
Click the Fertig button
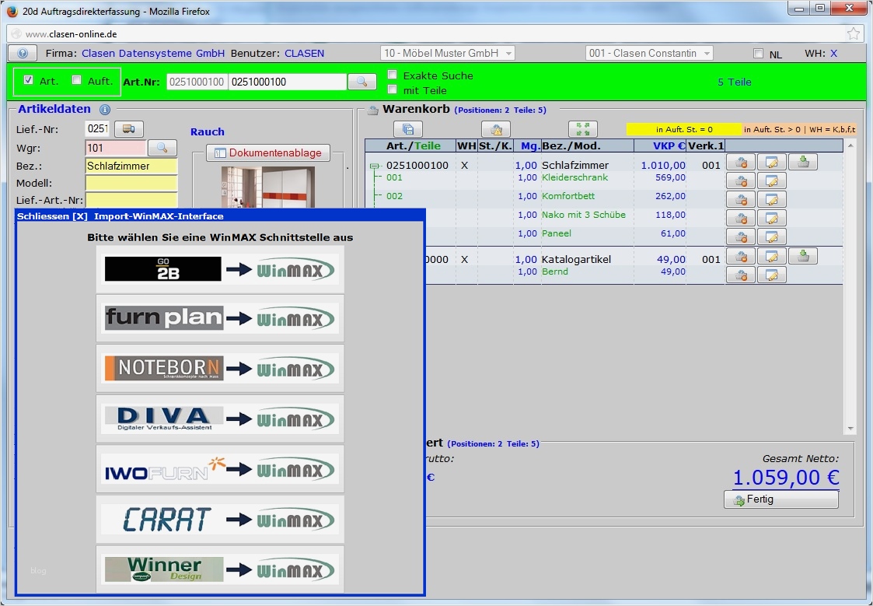click(x=780, y=499)
